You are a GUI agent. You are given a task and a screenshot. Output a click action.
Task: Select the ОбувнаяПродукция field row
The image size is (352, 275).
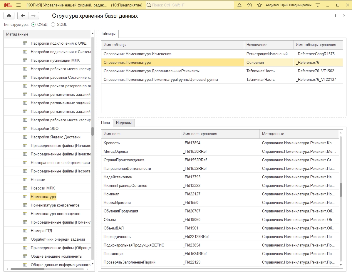pos(220,211)
